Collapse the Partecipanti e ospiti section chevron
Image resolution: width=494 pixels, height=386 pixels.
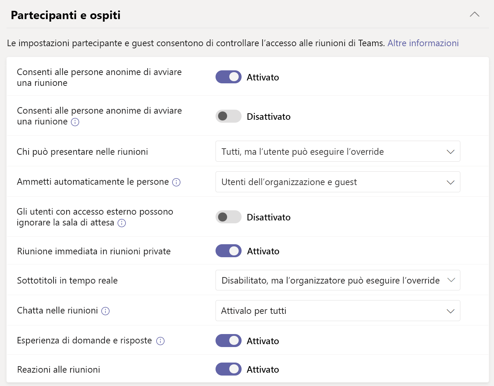click(x=474, y=14)
